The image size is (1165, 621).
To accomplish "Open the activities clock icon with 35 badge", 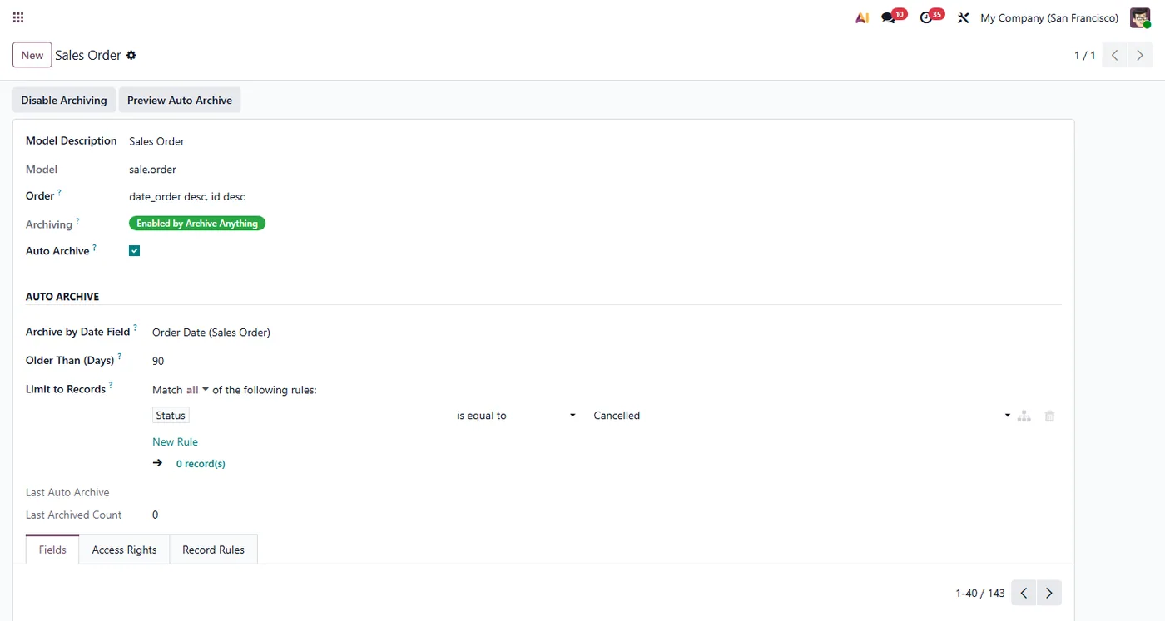I will 931,17.
